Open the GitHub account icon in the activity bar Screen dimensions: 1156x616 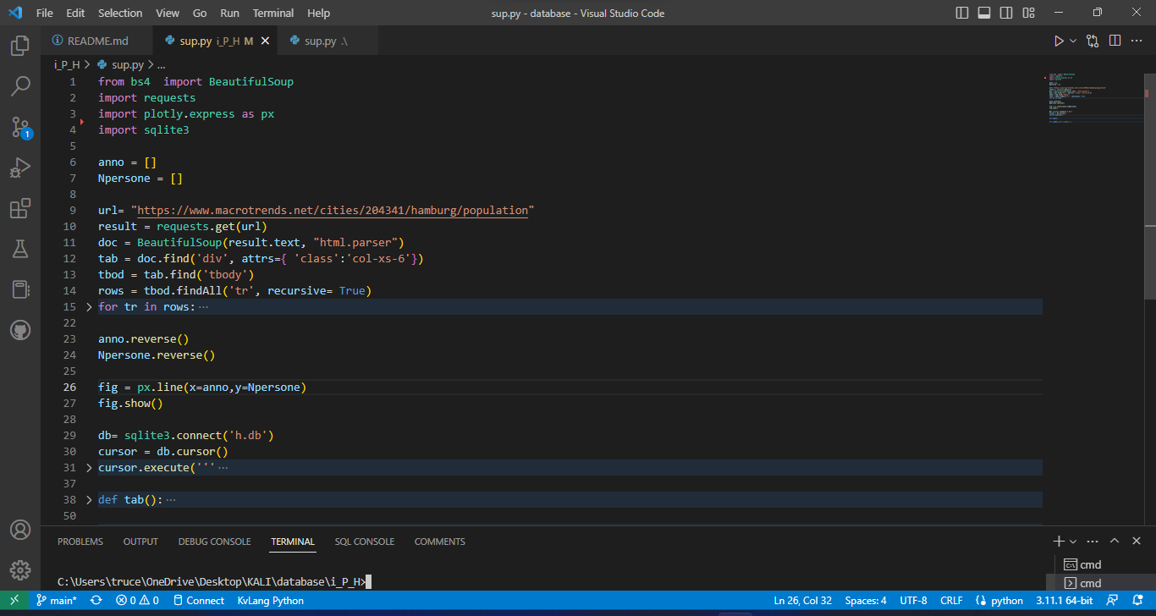coord(20,330)
